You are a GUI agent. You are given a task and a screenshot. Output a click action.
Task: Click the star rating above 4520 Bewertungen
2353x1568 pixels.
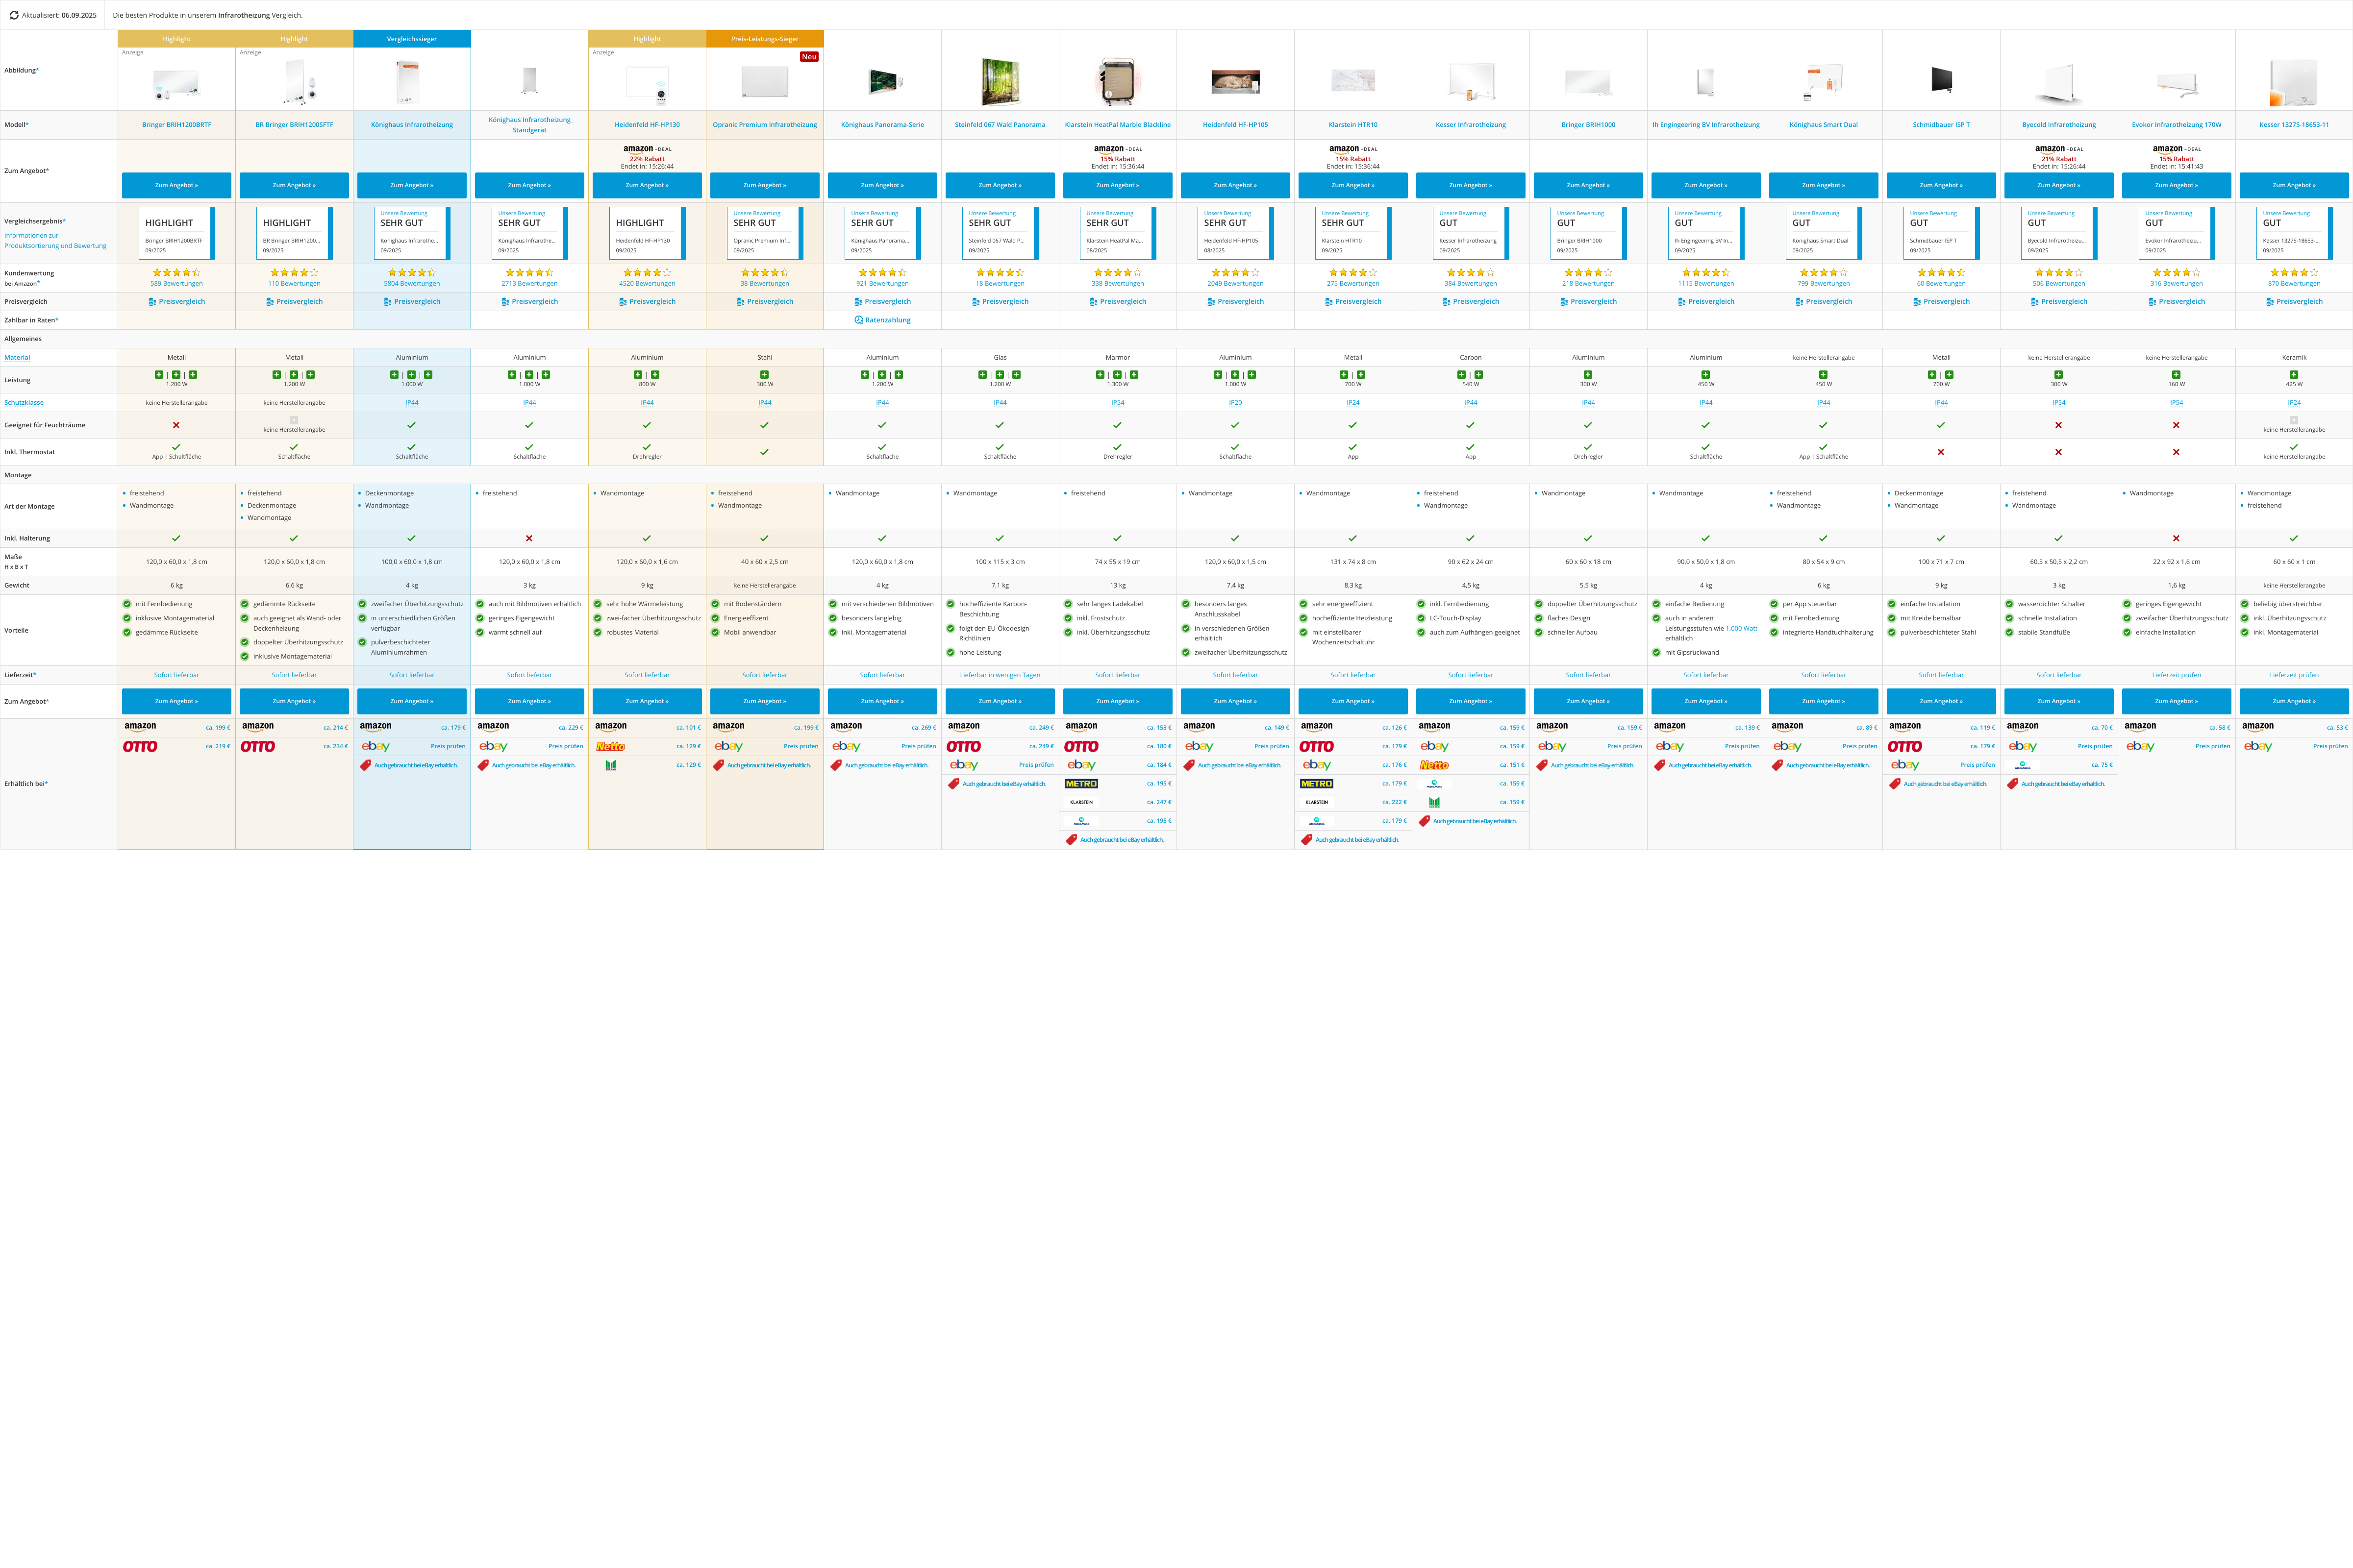647,272
